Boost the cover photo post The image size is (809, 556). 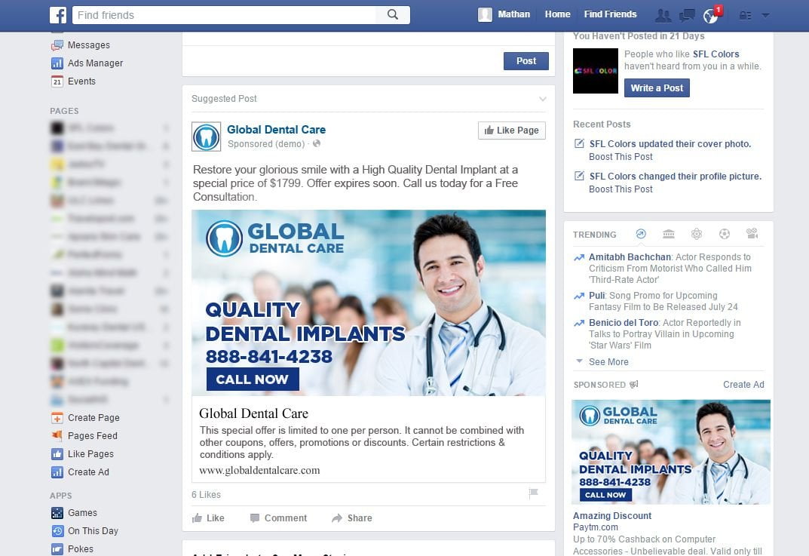(x=621, y=156)
